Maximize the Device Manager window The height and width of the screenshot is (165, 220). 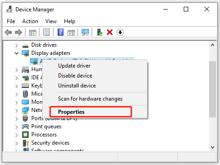(186, 10)
